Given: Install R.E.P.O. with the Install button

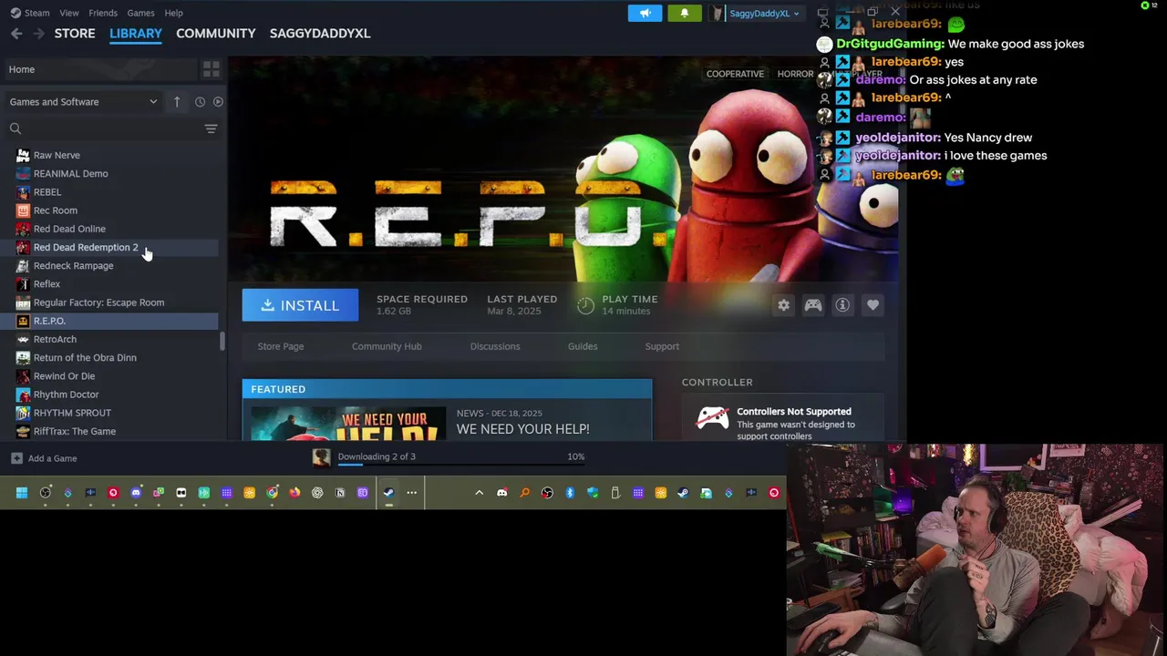Looking at the screenshot, I should coord(300,305).
